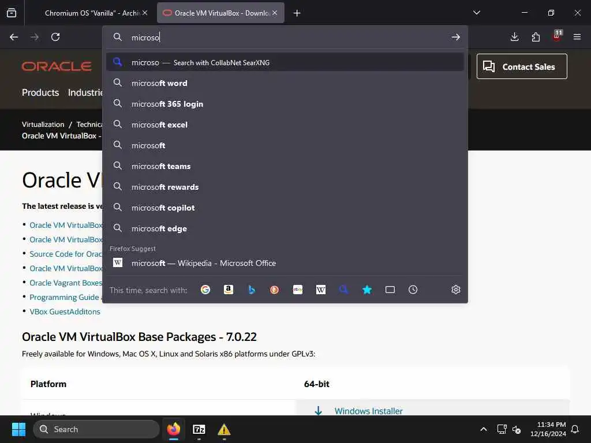591x443 pixels.
Task: Click the Firefox taskbar icon
Action: pos(174,429)
